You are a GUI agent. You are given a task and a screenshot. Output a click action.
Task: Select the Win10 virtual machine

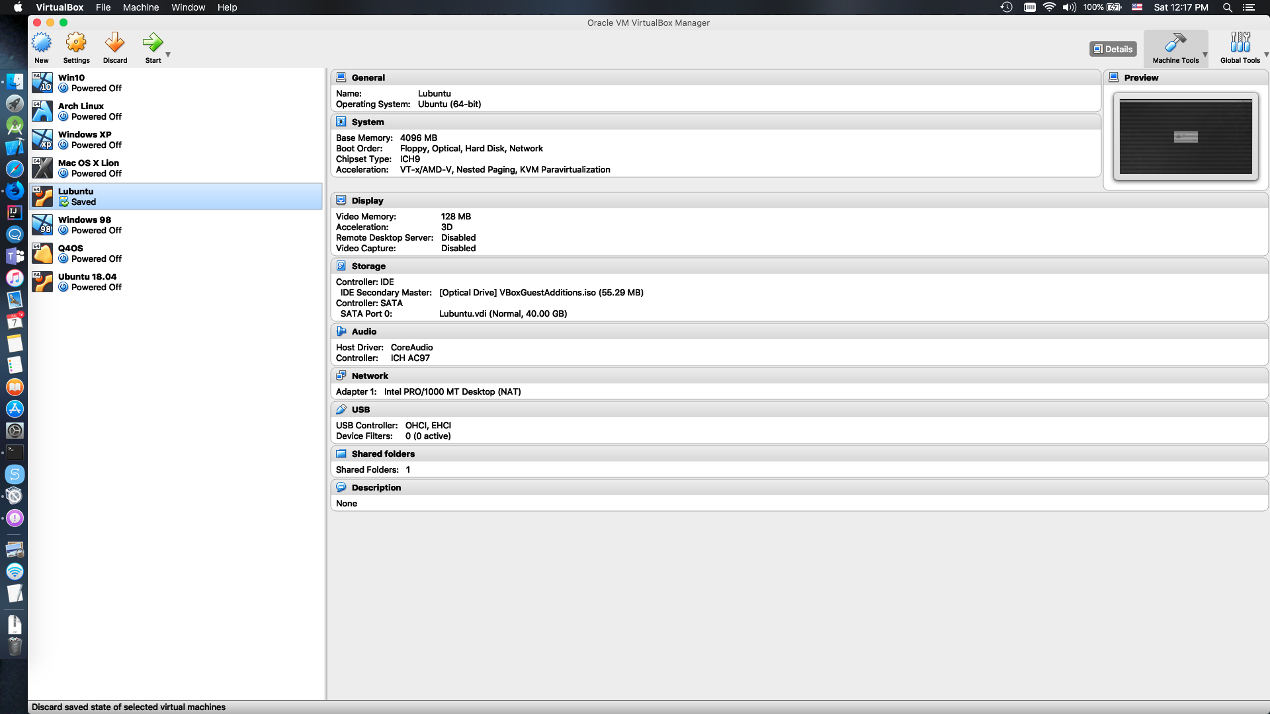tap(176, 83)
